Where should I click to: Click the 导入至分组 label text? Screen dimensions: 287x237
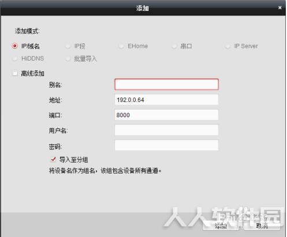(x=73, y=160)
